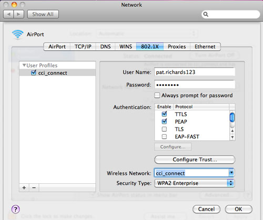Click the authentication list scroll down arrow
Screen dimensions: 263x220
tap(232, 137)
